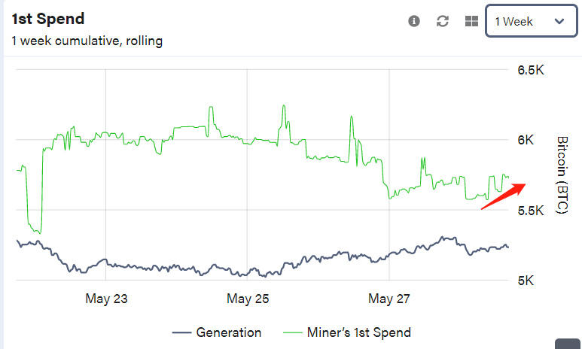Click the chevron arrow in the time range selector
This screenshot has width=582, height=349.
tap(559, 21)
